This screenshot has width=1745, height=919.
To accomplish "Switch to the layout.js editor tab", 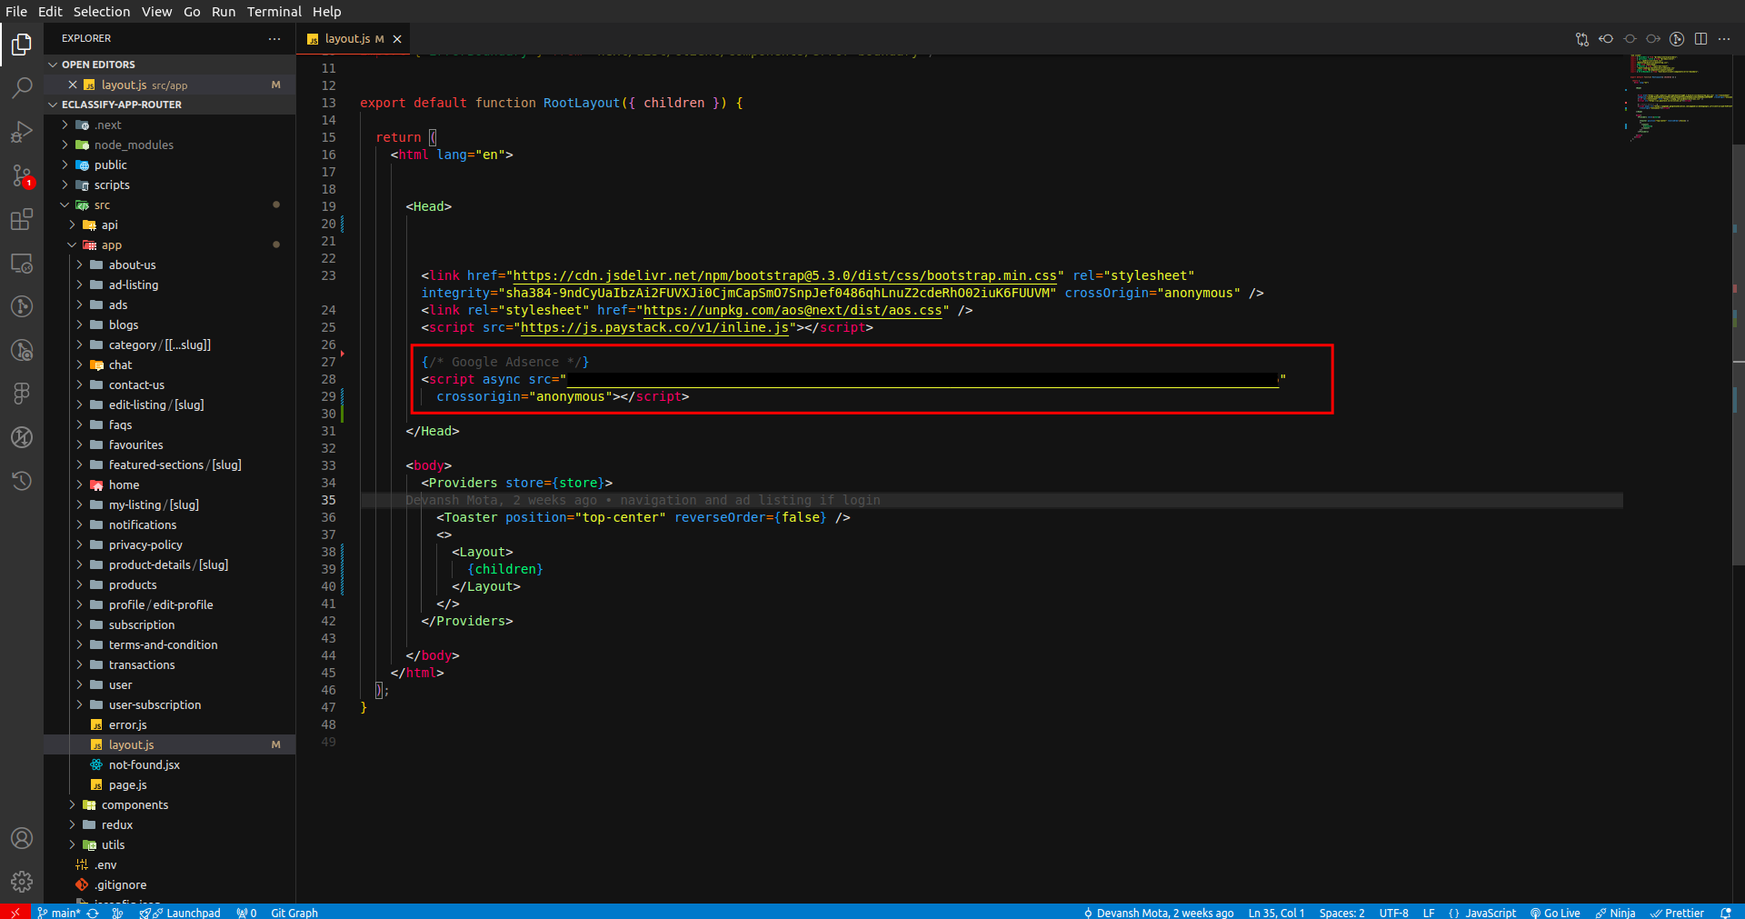I will click(x=350, y=38).
